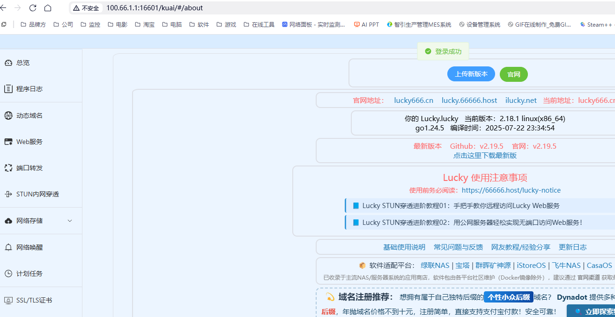Click 基础使用说明 link

click(404, 247)
